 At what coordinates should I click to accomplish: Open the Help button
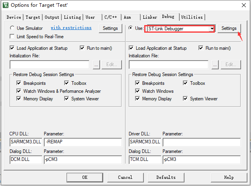click(229, 177)
